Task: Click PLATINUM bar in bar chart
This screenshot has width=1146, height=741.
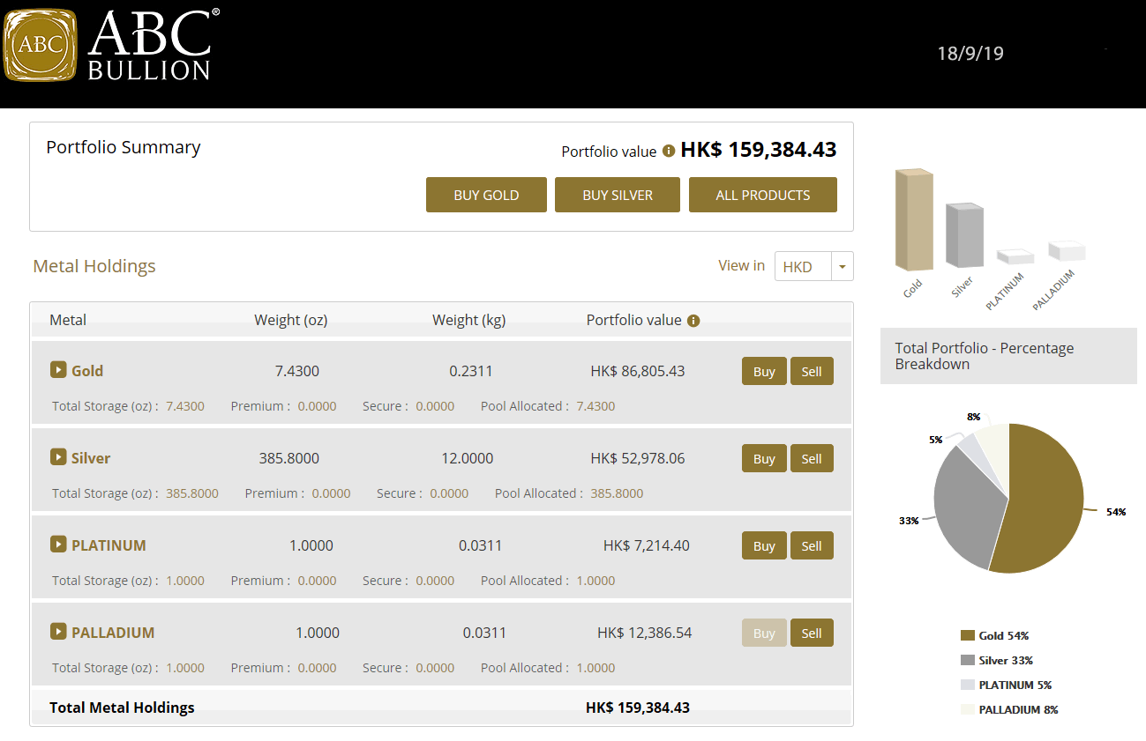Action: [1015, 256]
